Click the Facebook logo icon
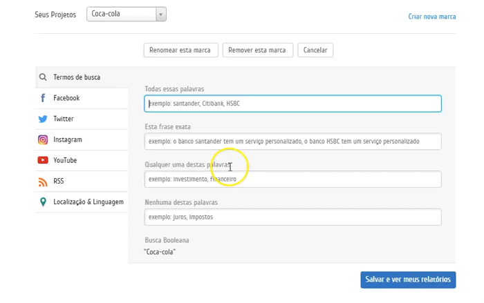The width and height of the screenshot is (484, 303). click(x=43, y=98)
